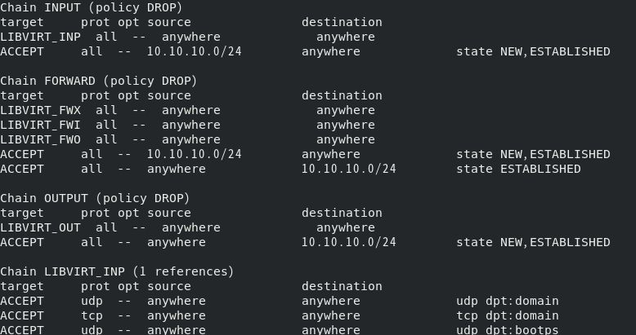Click source 10.10.10.0/24 in FORWARD chain
This screenshot has width=636, height=335.
[195, 154]
